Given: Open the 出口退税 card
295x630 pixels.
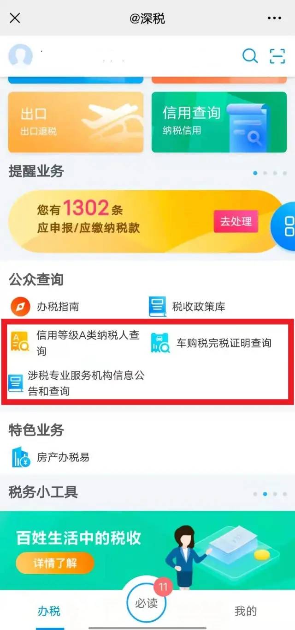Looking at the screenshot, I should click(76, 122).
